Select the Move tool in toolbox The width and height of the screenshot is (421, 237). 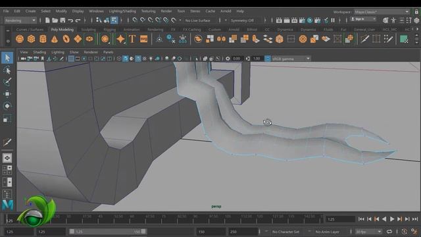coord(7,93)
